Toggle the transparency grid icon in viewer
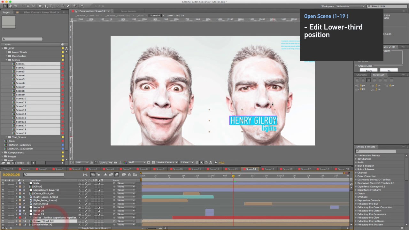 click(153, 163)
